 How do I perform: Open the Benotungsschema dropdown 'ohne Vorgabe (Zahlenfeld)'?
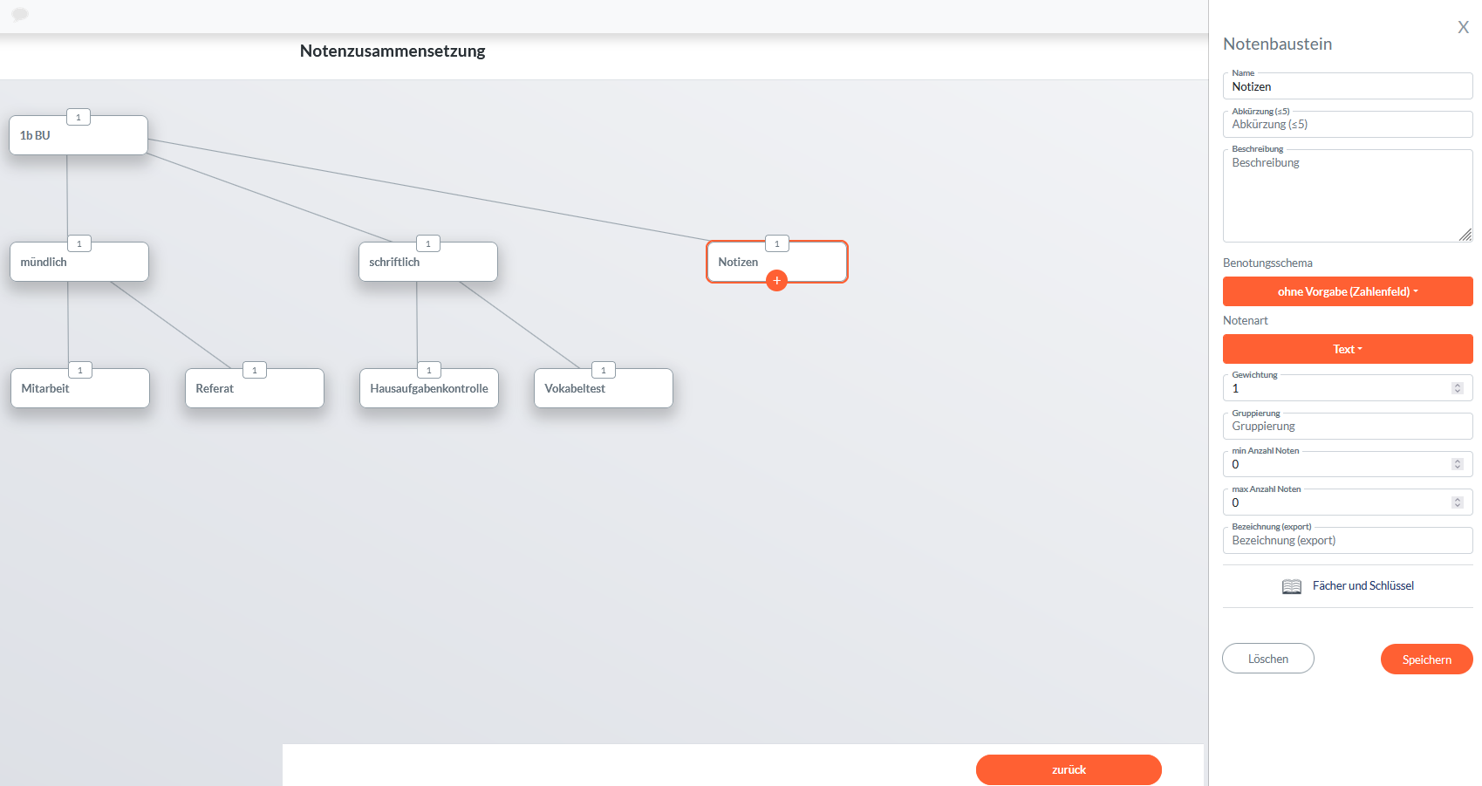(1347, 291)
